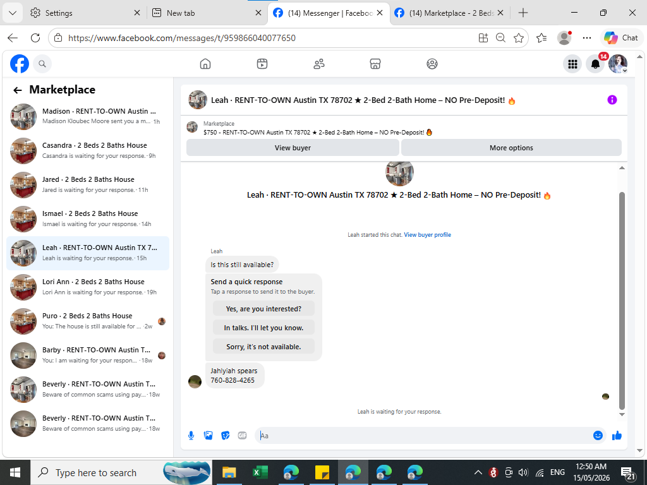647x485 pixels.
Task: Select Leah's RENT-TO-OWN conversation in list
Action: click(x=88, y=253)
